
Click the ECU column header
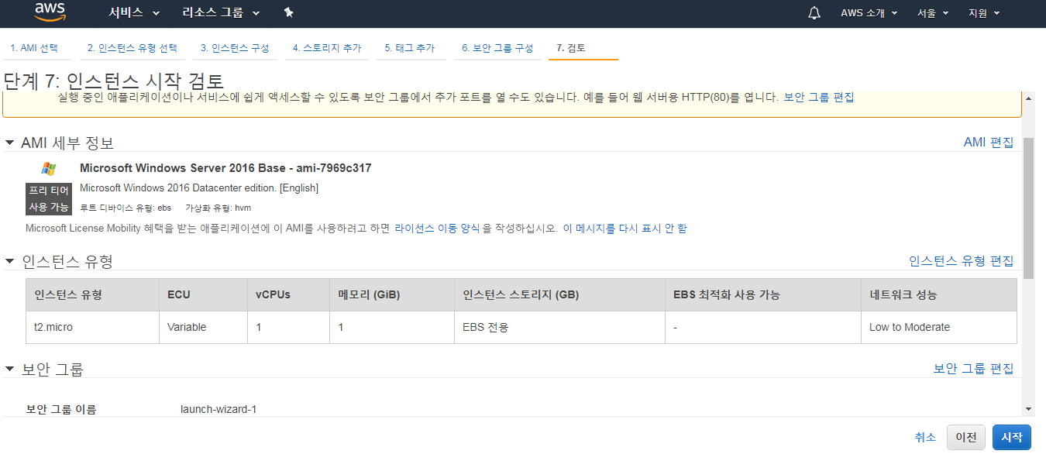203,294
